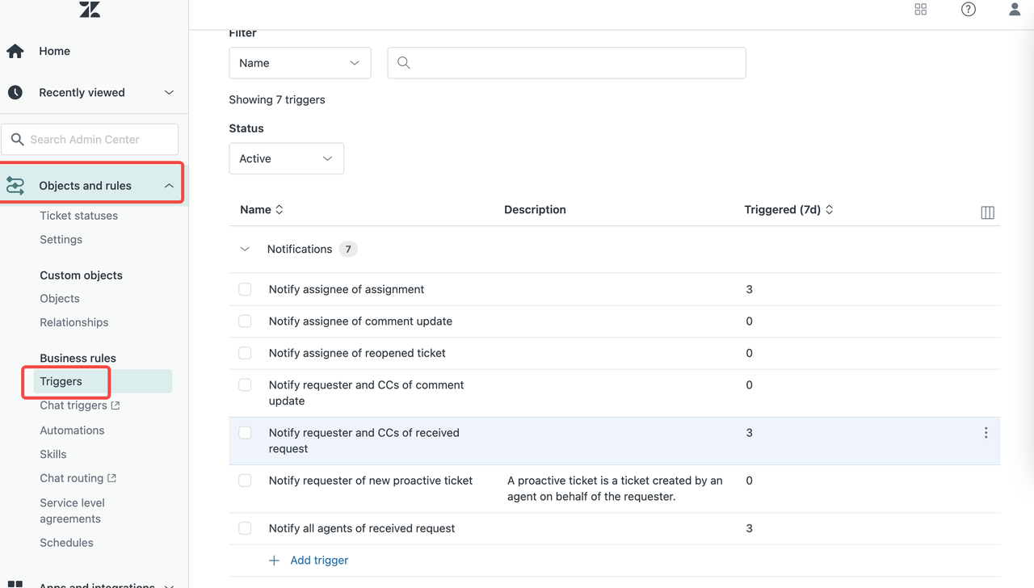The image size is (1034, 588).
Task: Open the Name filter dropdown
Action: point(300,63)
